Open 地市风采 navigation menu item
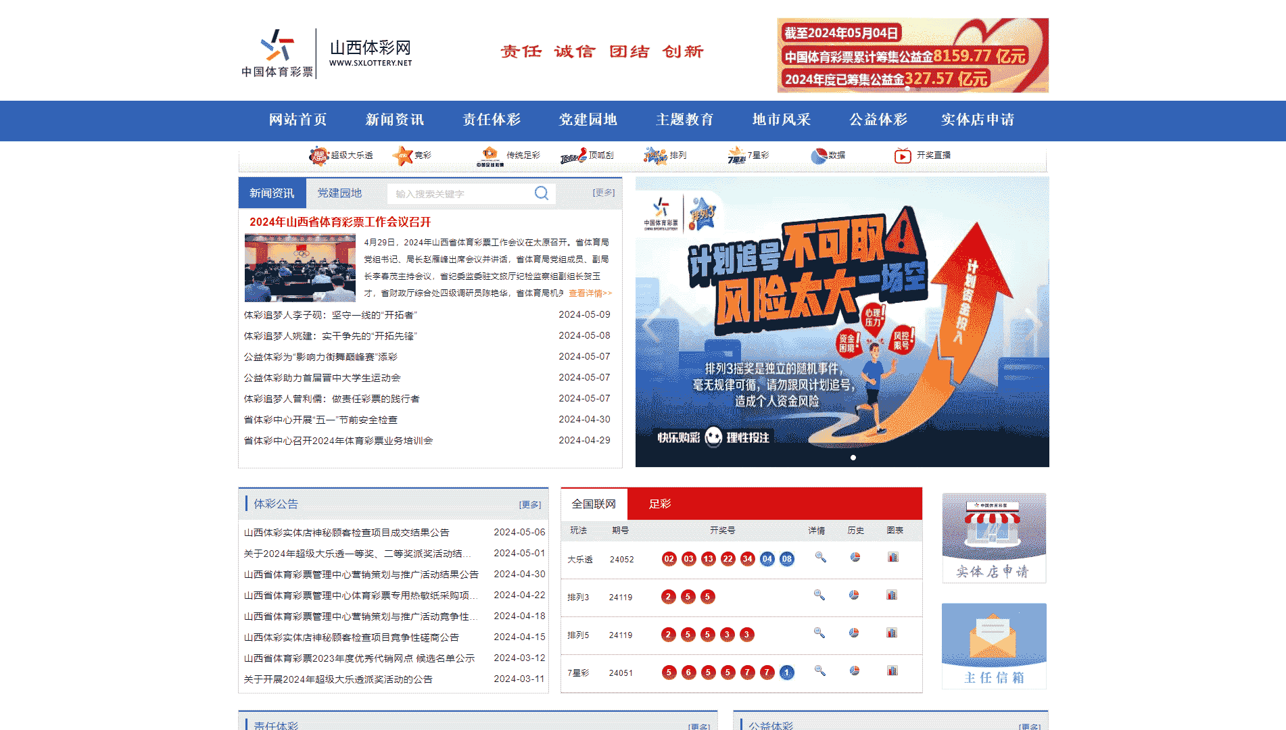Screen dimensions: 1286x730 point(782,120)
